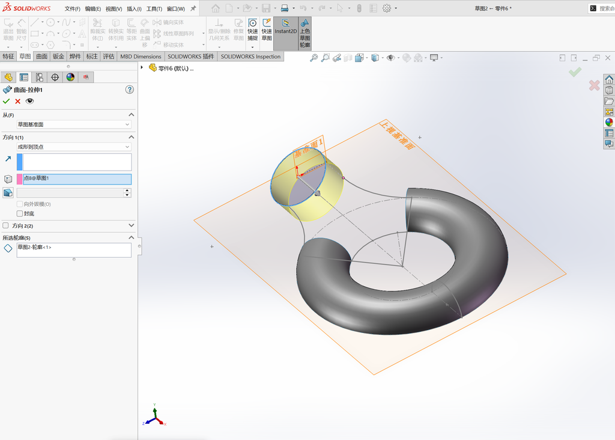Open the Appearances color ball in task pane

(x=609, y=123)
